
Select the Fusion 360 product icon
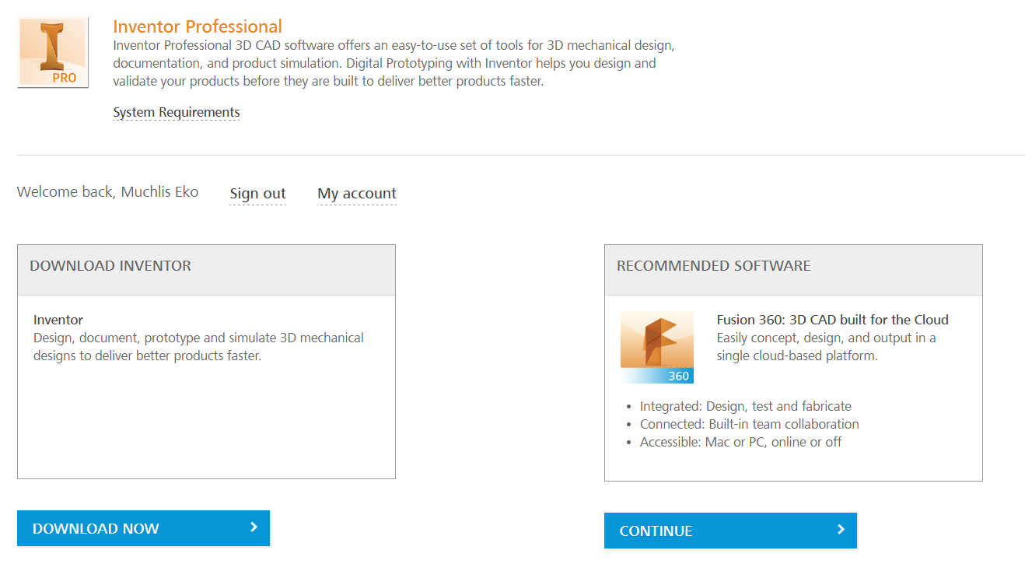[656, 345]
